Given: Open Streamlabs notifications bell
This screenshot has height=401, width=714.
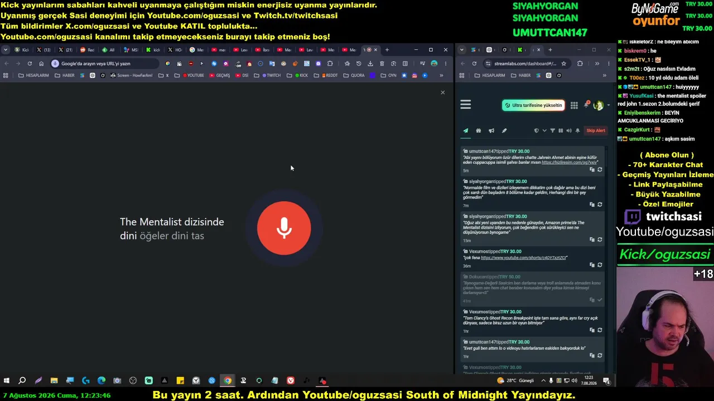Looking at the screenshot, I should point(586,105).
